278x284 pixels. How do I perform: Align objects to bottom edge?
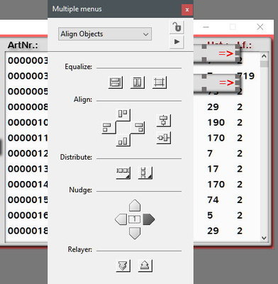tap(123, 141)
